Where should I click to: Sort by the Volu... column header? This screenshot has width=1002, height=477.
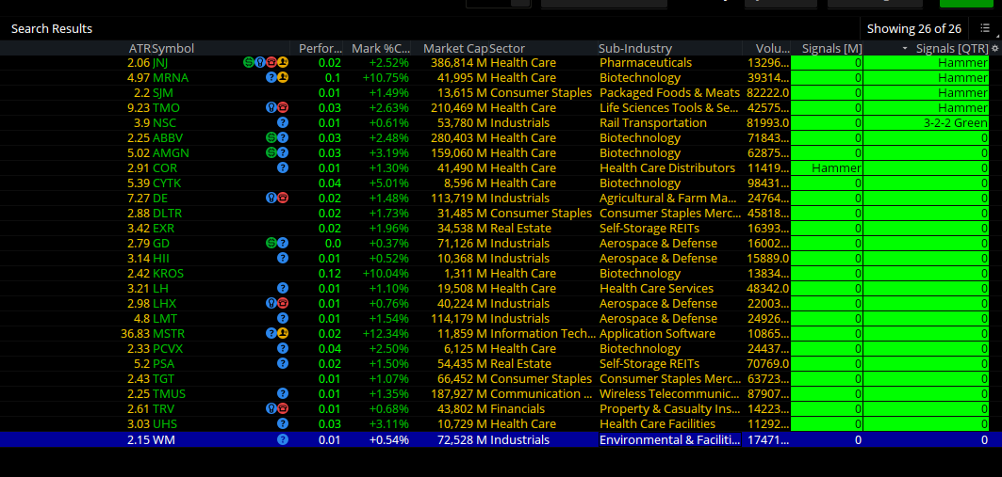(772, 49)
